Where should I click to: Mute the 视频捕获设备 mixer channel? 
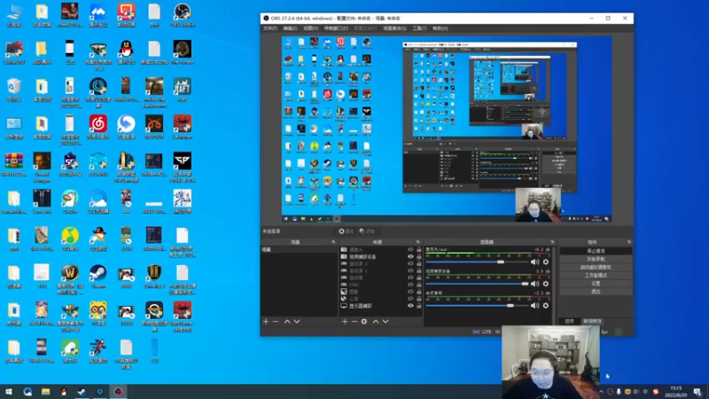535,284
